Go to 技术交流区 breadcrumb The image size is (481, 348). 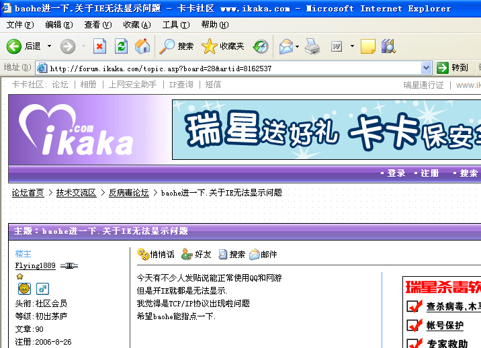click(76, 193)
